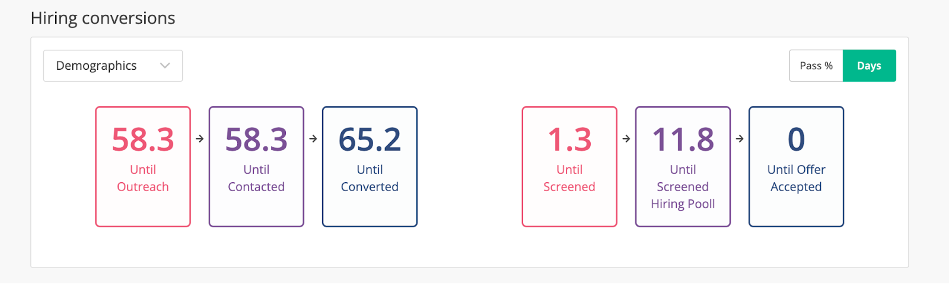Open the Demographics dropdown
The width and height of the screenshot is (949, 284).
pos(112,66)
